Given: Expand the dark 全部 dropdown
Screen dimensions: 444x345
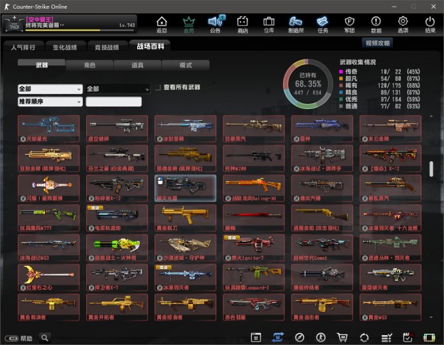Looking at the screenshot, I should pos(118,89).
